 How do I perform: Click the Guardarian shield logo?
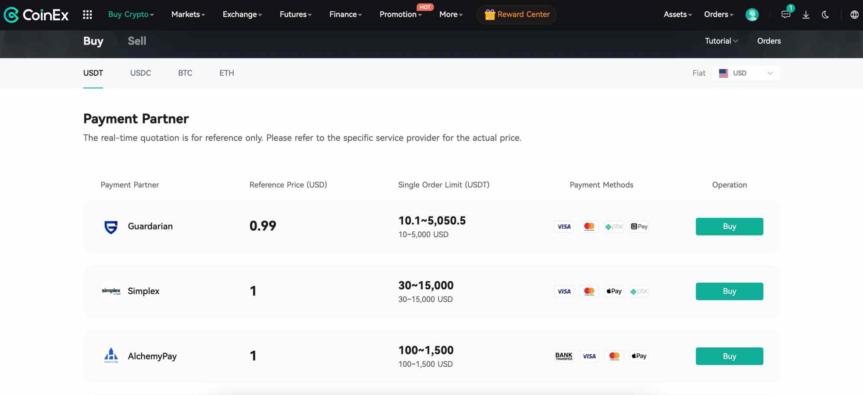pos(111,227)
